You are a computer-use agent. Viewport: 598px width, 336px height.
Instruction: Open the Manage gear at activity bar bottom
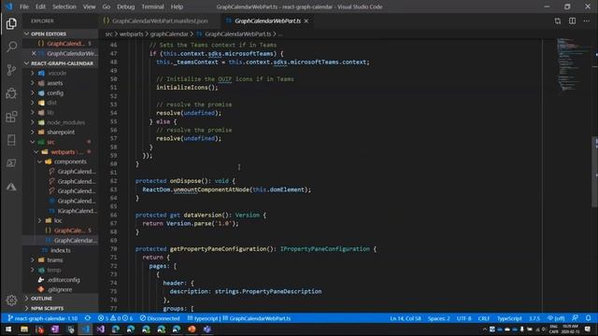click(x=11, y=301)
